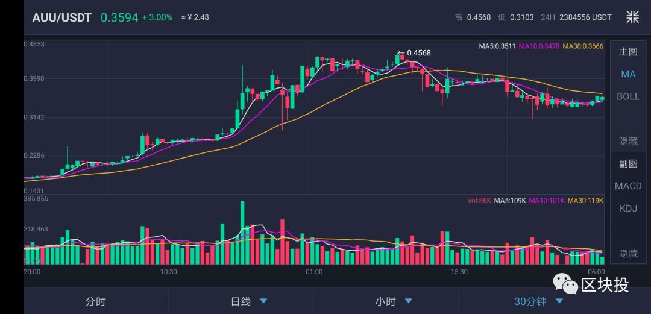Hide main chart indicators via 隐藏 below BOLL
Image resolution: width=651 pixels, height=314 pixels.
click(628, 141)
